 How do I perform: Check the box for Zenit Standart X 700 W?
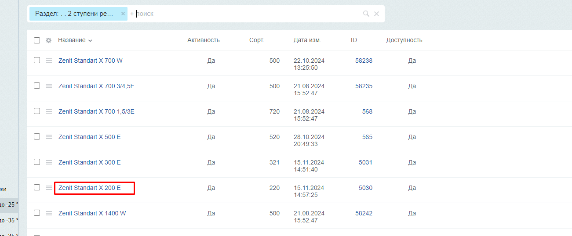pos(37,60)
